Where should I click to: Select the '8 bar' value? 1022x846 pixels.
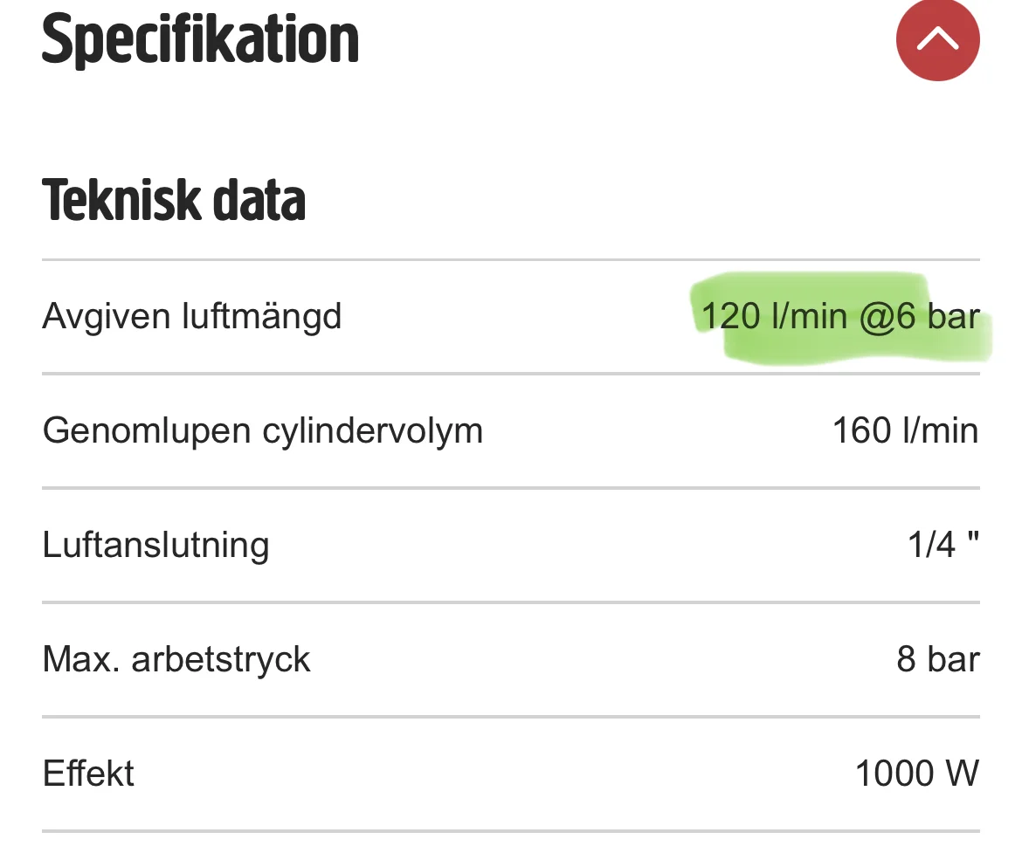[937, 659]
